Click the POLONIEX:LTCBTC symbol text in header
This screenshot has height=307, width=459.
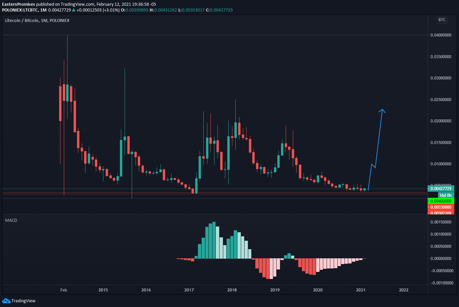[x=20, y=10]
